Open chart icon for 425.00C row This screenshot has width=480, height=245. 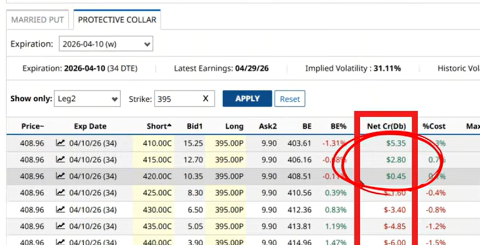[61, 193]
